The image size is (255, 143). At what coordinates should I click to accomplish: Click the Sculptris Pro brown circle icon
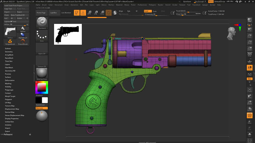[x=109, y=13]
